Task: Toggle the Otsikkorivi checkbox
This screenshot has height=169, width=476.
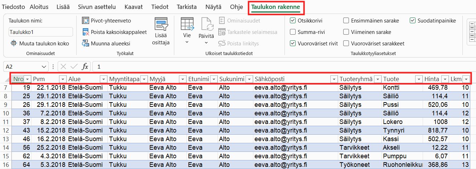Action: pos(293,20)
